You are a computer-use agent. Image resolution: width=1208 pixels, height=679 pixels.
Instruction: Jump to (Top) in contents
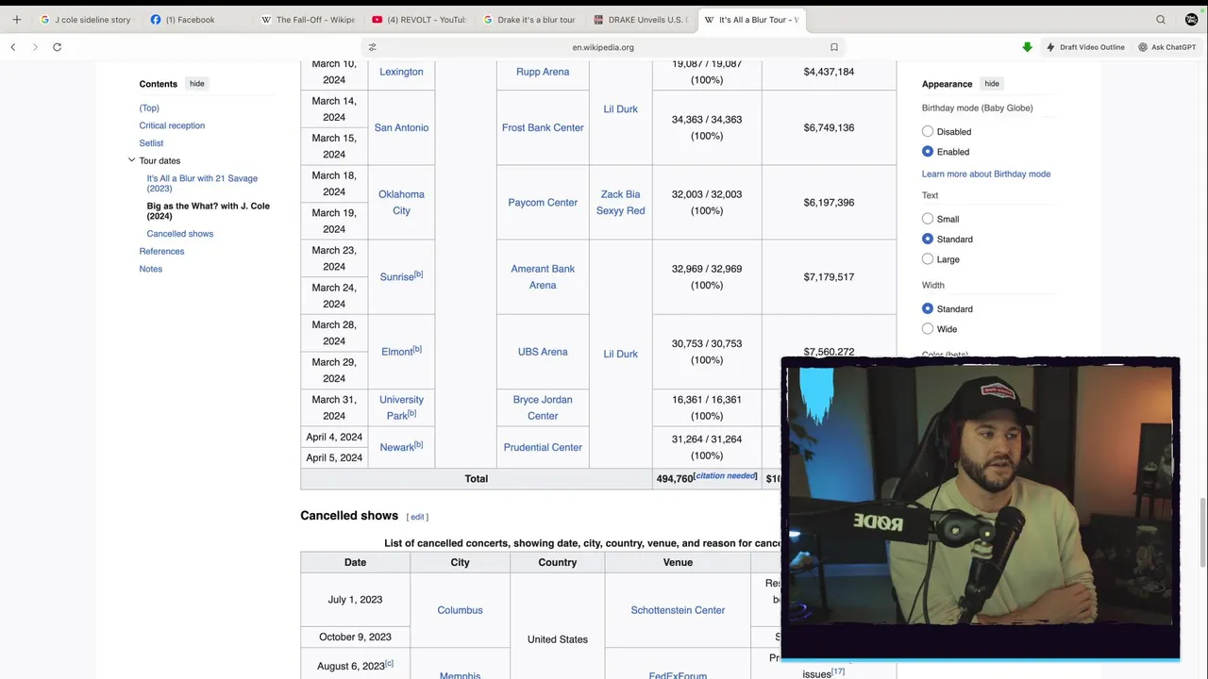coord(149,108)
